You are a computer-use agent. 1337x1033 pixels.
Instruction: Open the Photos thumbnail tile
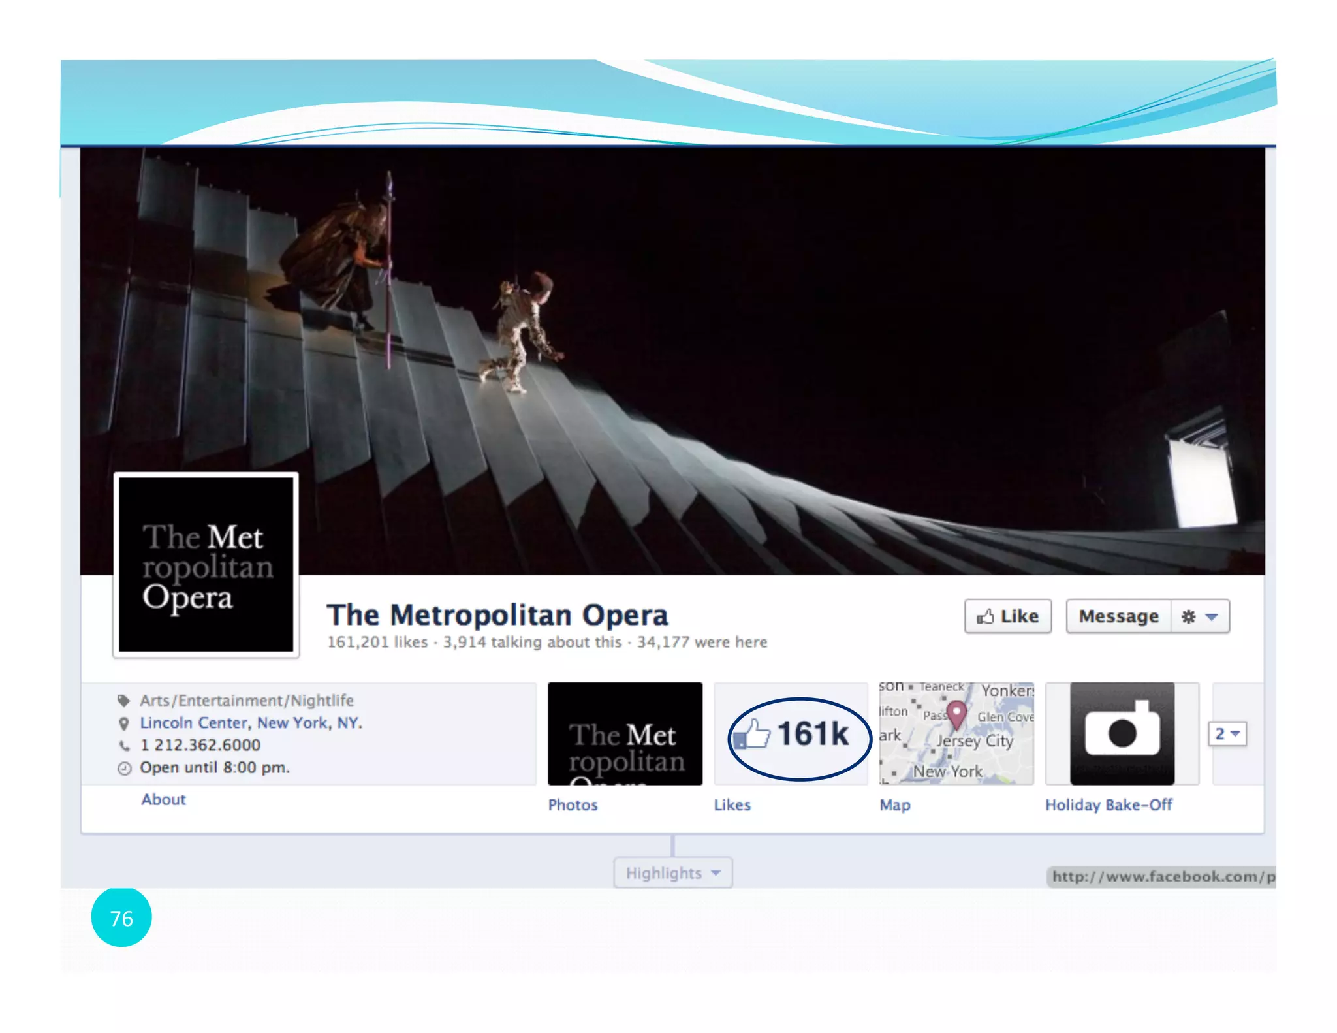625,734
